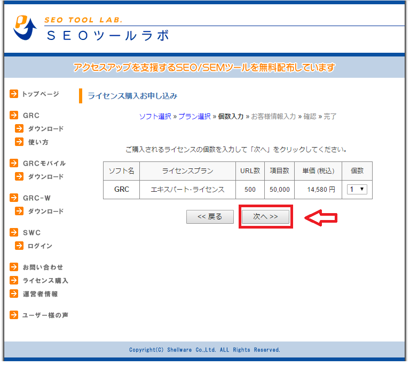Click the arrow icon beside ライセンス購入
This screenshot has height=366, width=410.
[14, 280]
